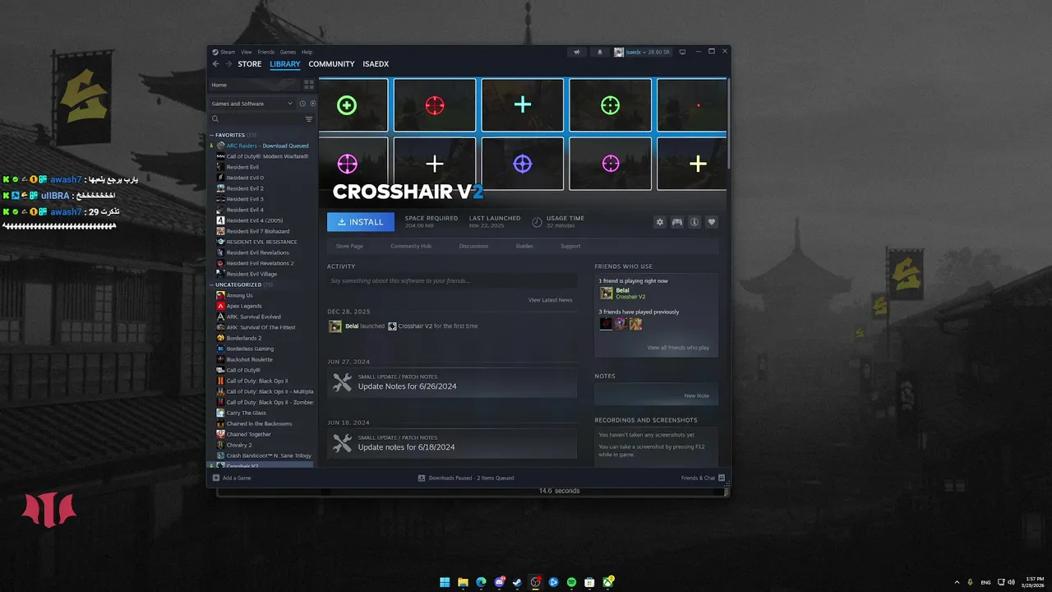Select Among Us in the library
Image resolution: width=1052 pixels, height=592 pixels.
[262, 295]
